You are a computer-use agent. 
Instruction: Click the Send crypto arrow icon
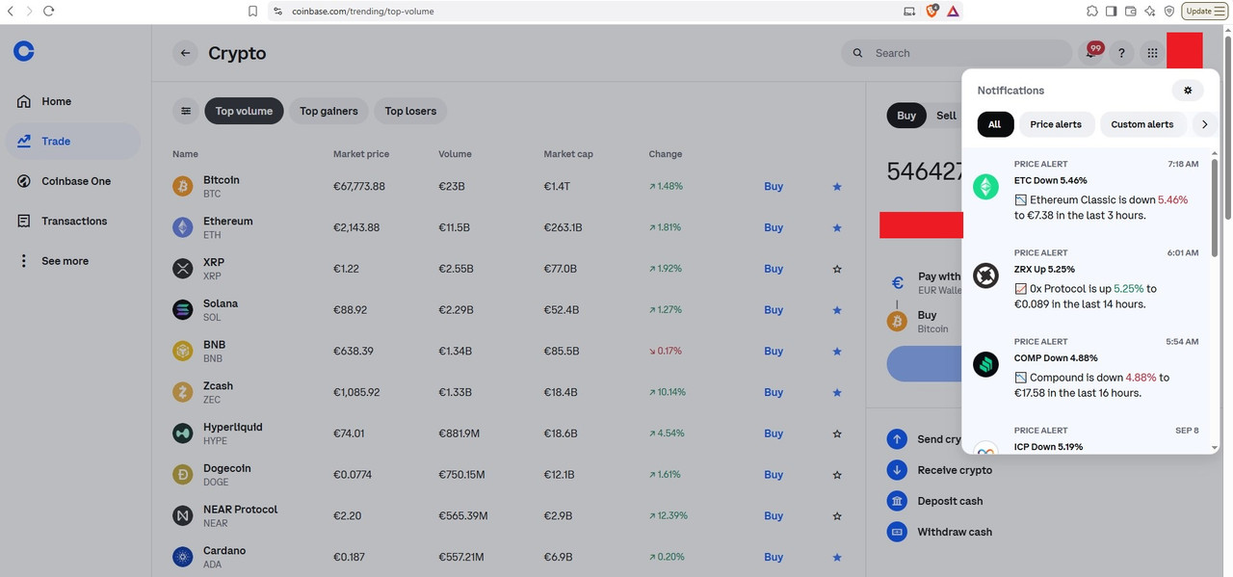point(897,439)
